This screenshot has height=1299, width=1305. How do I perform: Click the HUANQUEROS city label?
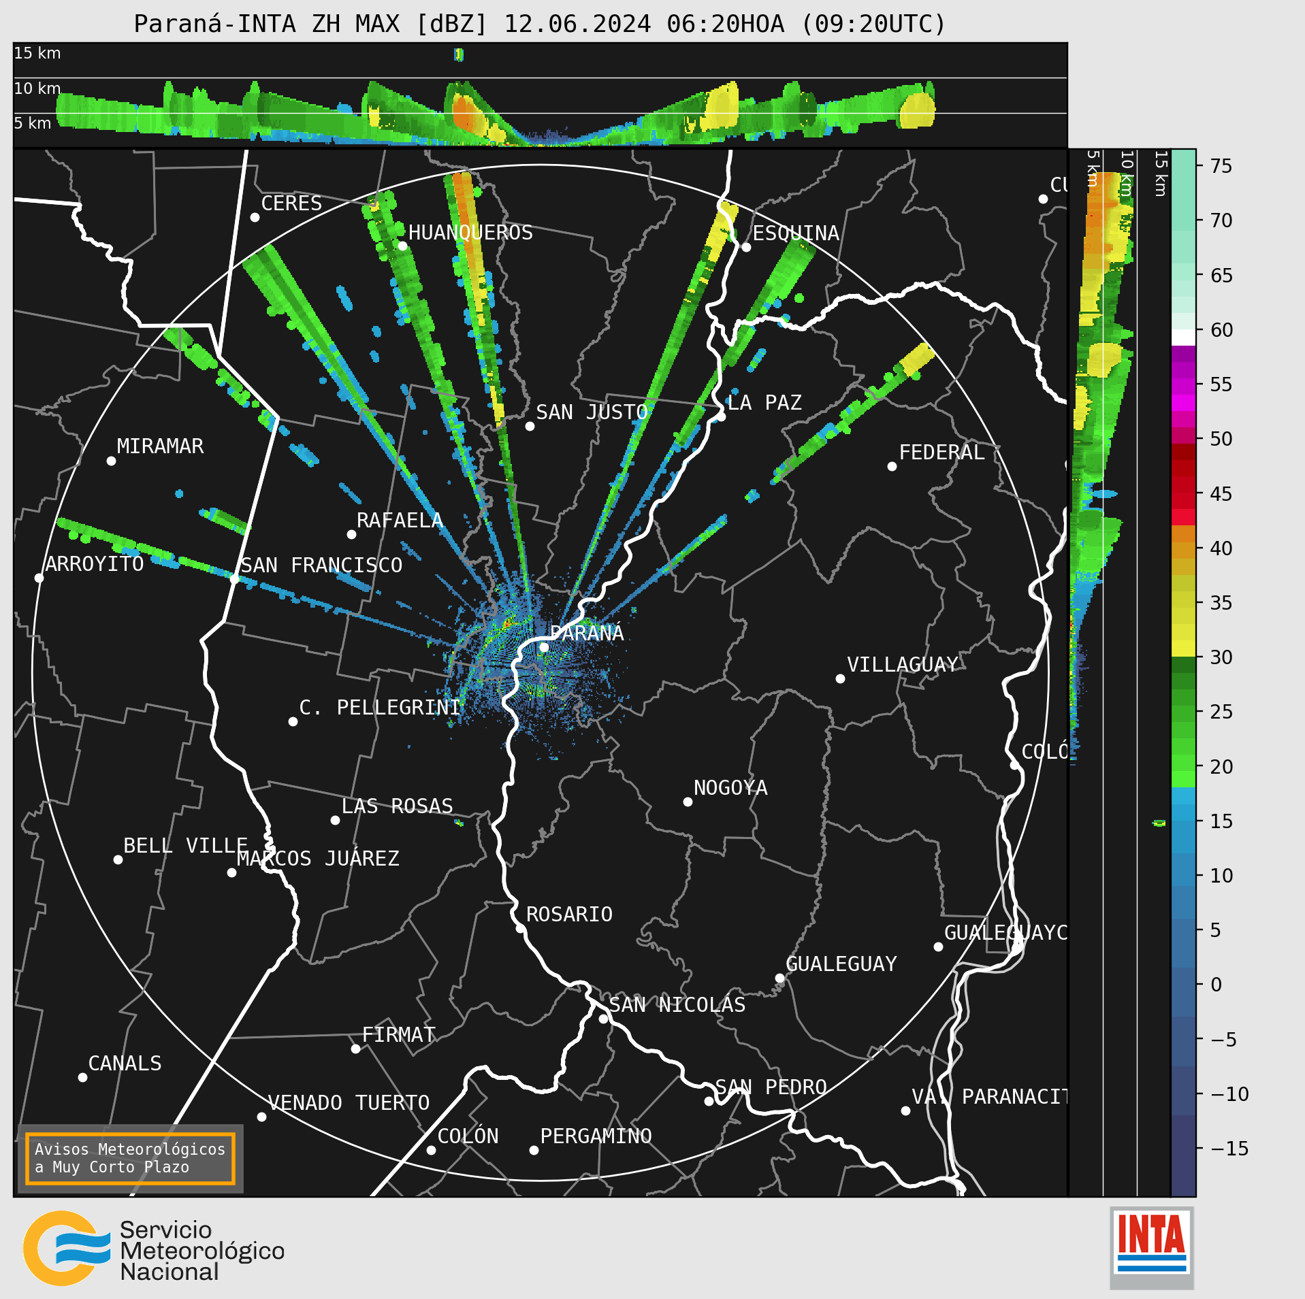[470, 233]
